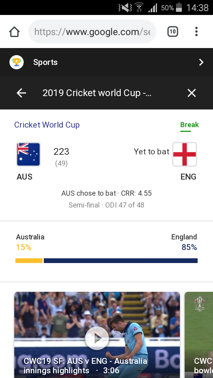Tap the navy England win probability bar
Screen dimensions: 213x378
coord(121,261)
